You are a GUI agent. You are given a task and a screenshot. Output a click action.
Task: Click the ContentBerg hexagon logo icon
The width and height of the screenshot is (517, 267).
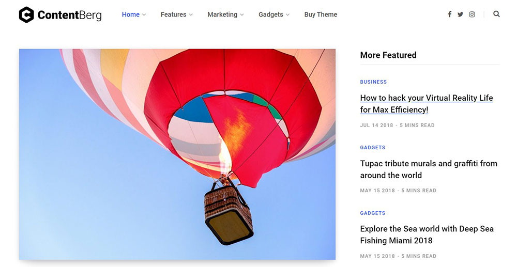pyautogui.click(x=26, y=15)
